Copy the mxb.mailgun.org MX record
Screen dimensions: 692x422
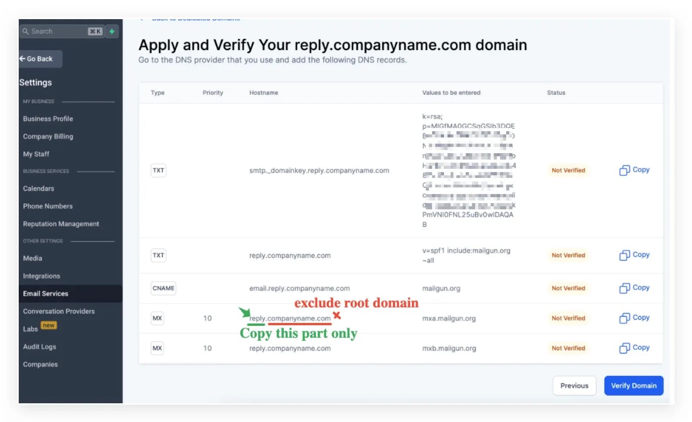[634, 348]
